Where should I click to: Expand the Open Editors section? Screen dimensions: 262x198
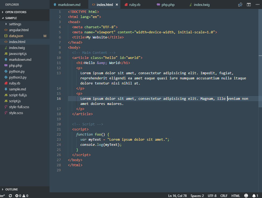pyautogui.click(x=25, y=12)
